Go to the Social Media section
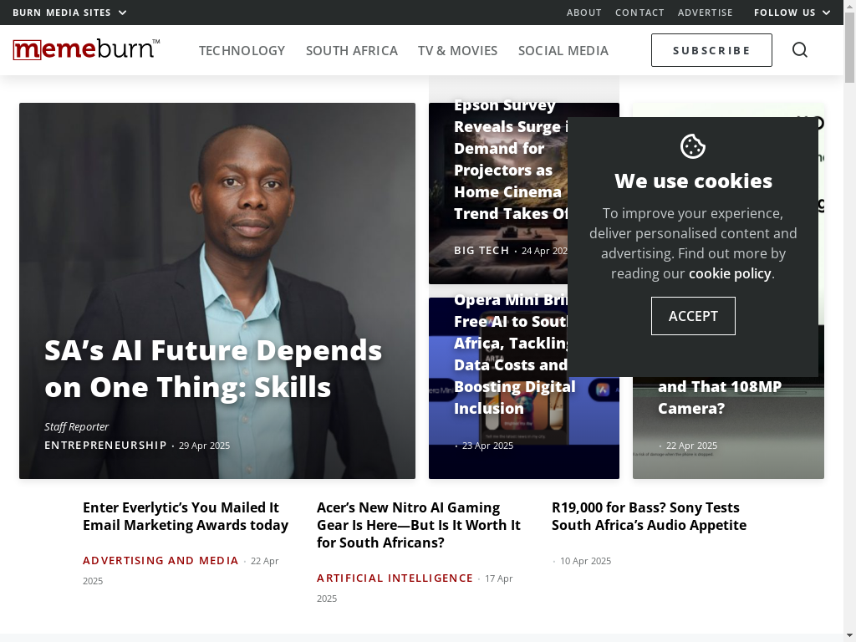856x642 pixels. coord(563,50)
